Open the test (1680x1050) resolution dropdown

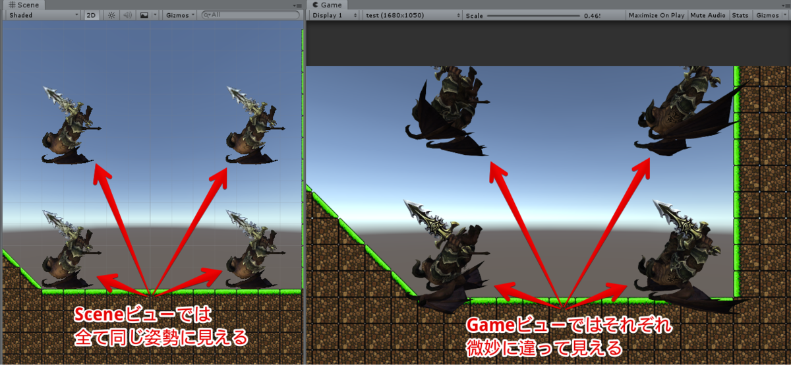[411, 15]
